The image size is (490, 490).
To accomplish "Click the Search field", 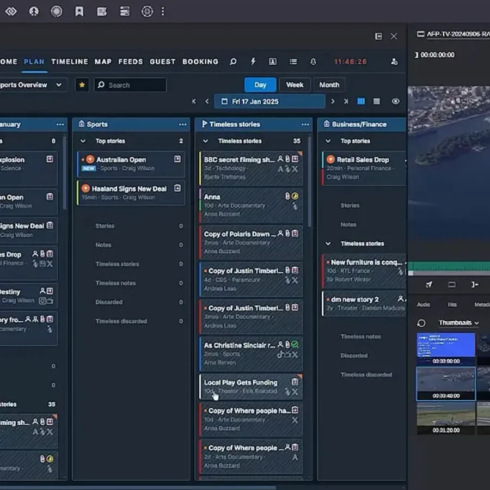I will tap(130, 85).
